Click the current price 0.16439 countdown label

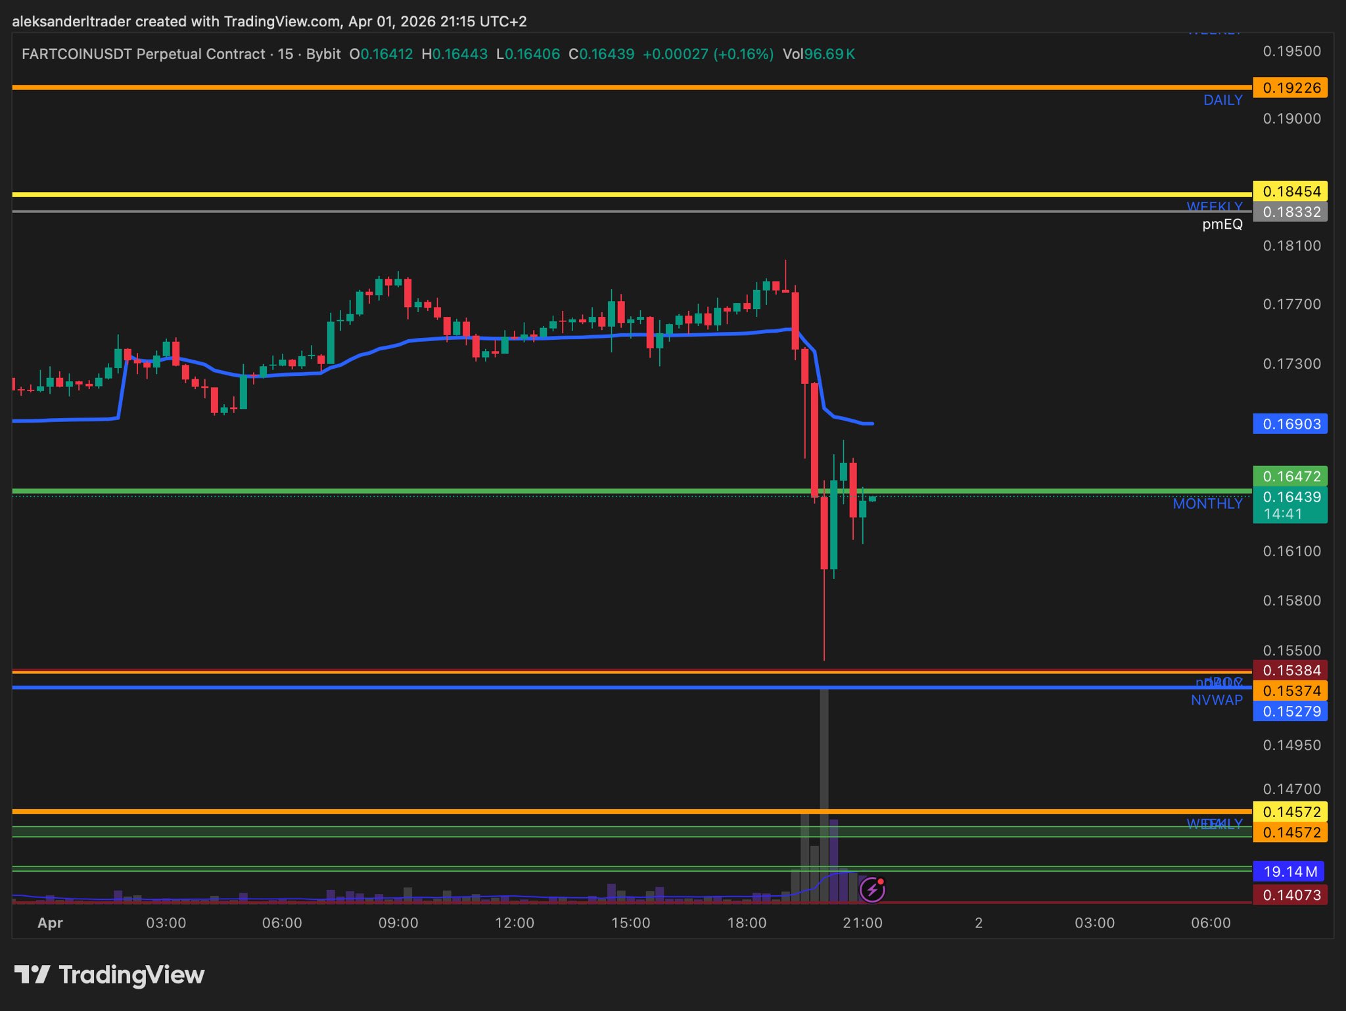point(1290,505)
